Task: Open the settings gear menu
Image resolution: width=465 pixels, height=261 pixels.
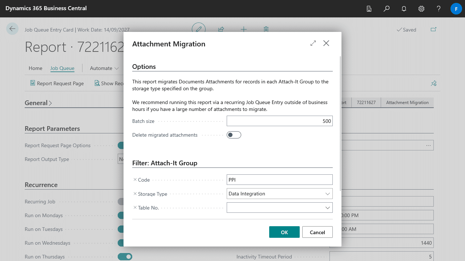Action: click(x=421, y=9)
